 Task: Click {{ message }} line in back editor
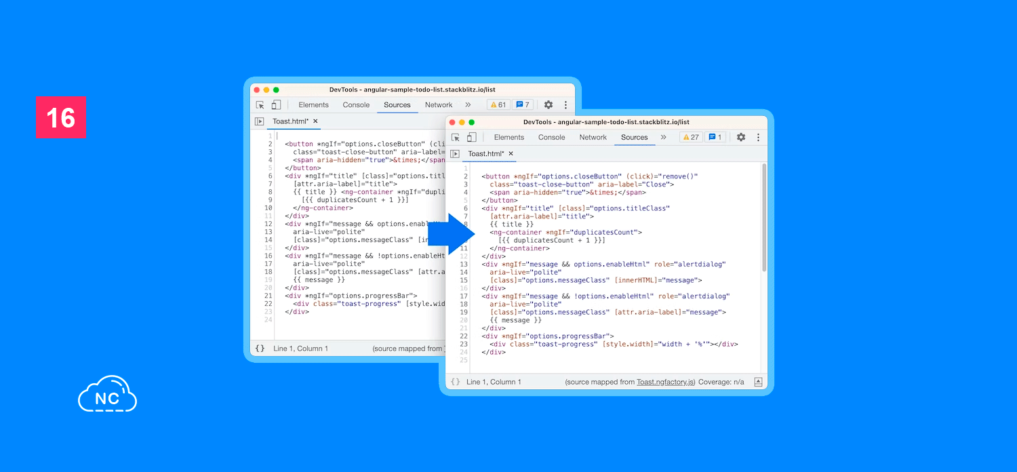point(319,279)
